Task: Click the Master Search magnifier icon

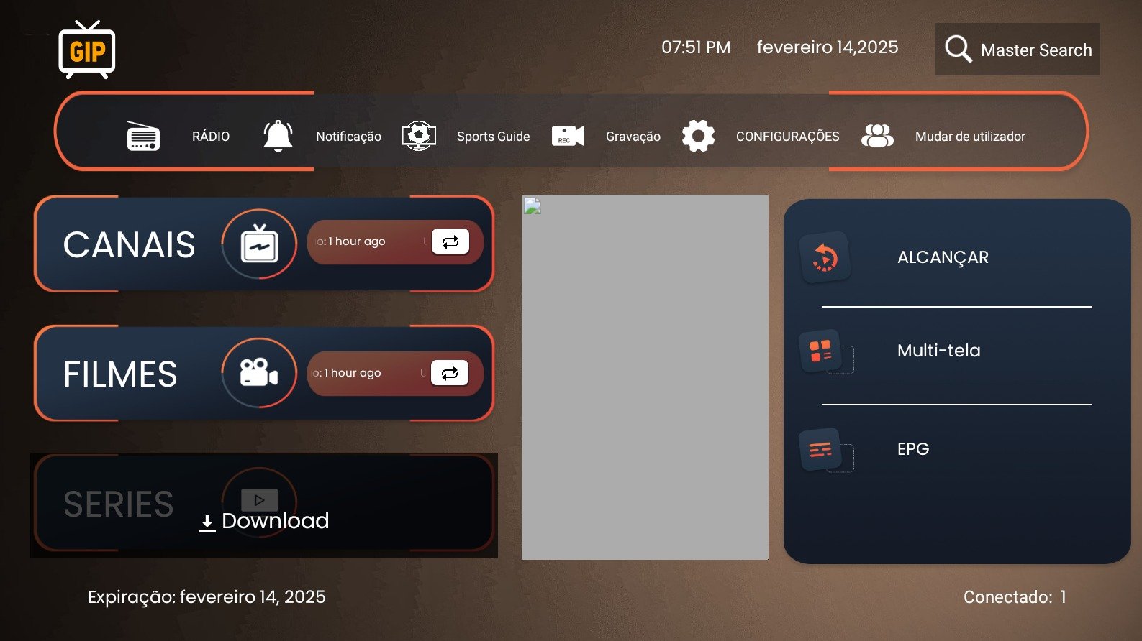Action: pyautogui.click(x=959, y=49)
